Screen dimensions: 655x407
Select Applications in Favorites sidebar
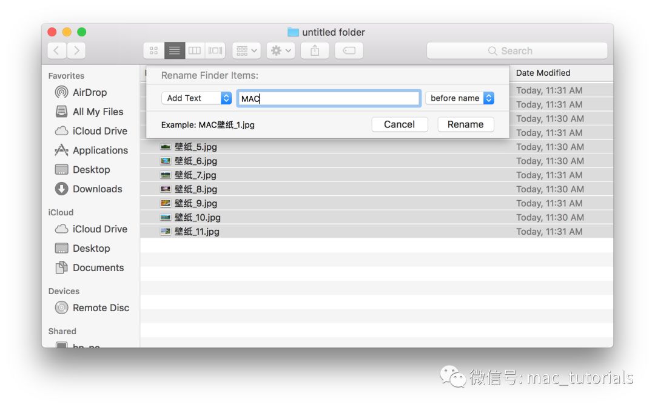point(100,150)
